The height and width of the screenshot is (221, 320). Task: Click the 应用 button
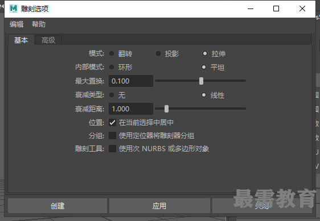click(159, 206)
